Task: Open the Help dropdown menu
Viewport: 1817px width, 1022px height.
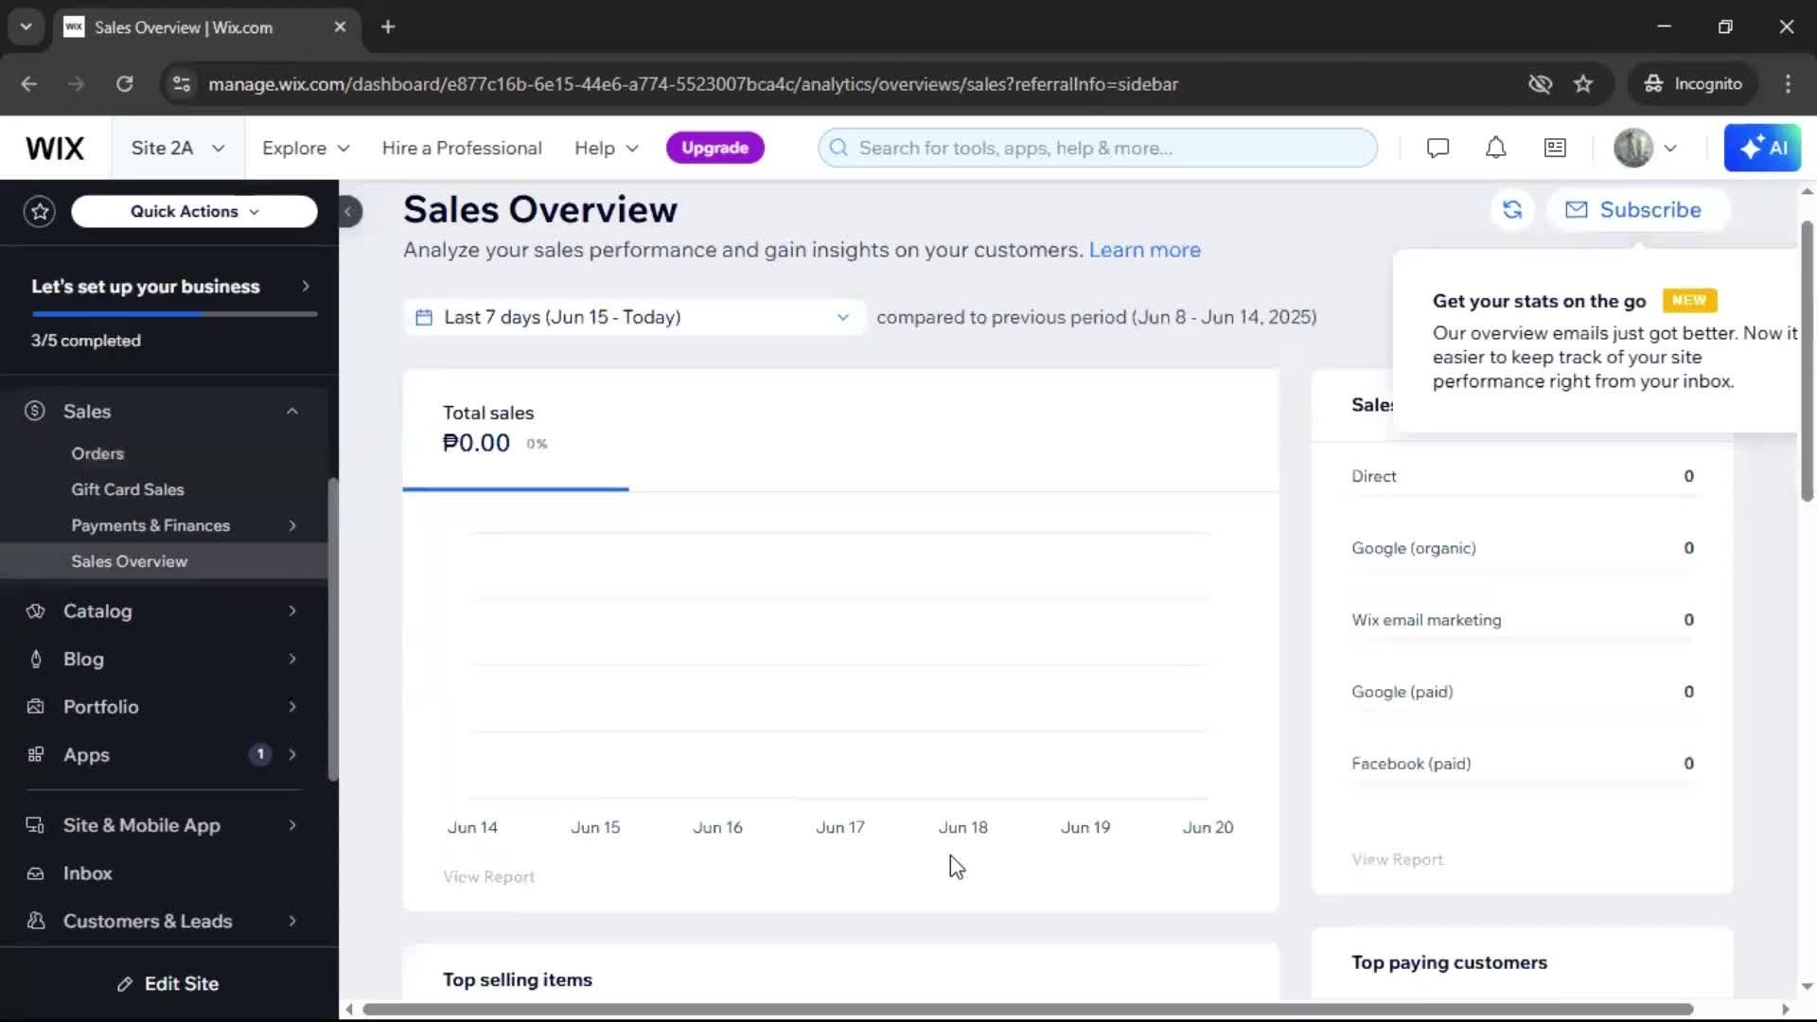Action: 607,149
